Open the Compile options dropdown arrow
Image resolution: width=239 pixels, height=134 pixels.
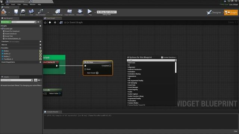[9, 12]
